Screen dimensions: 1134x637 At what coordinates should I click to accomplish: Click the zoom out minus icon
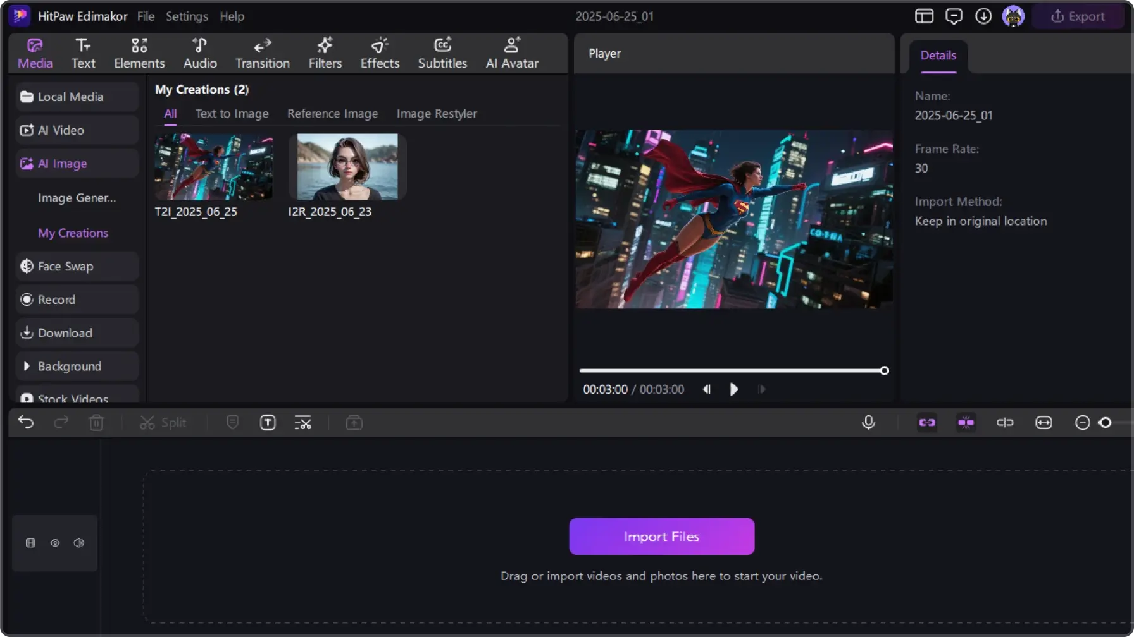1082,422
